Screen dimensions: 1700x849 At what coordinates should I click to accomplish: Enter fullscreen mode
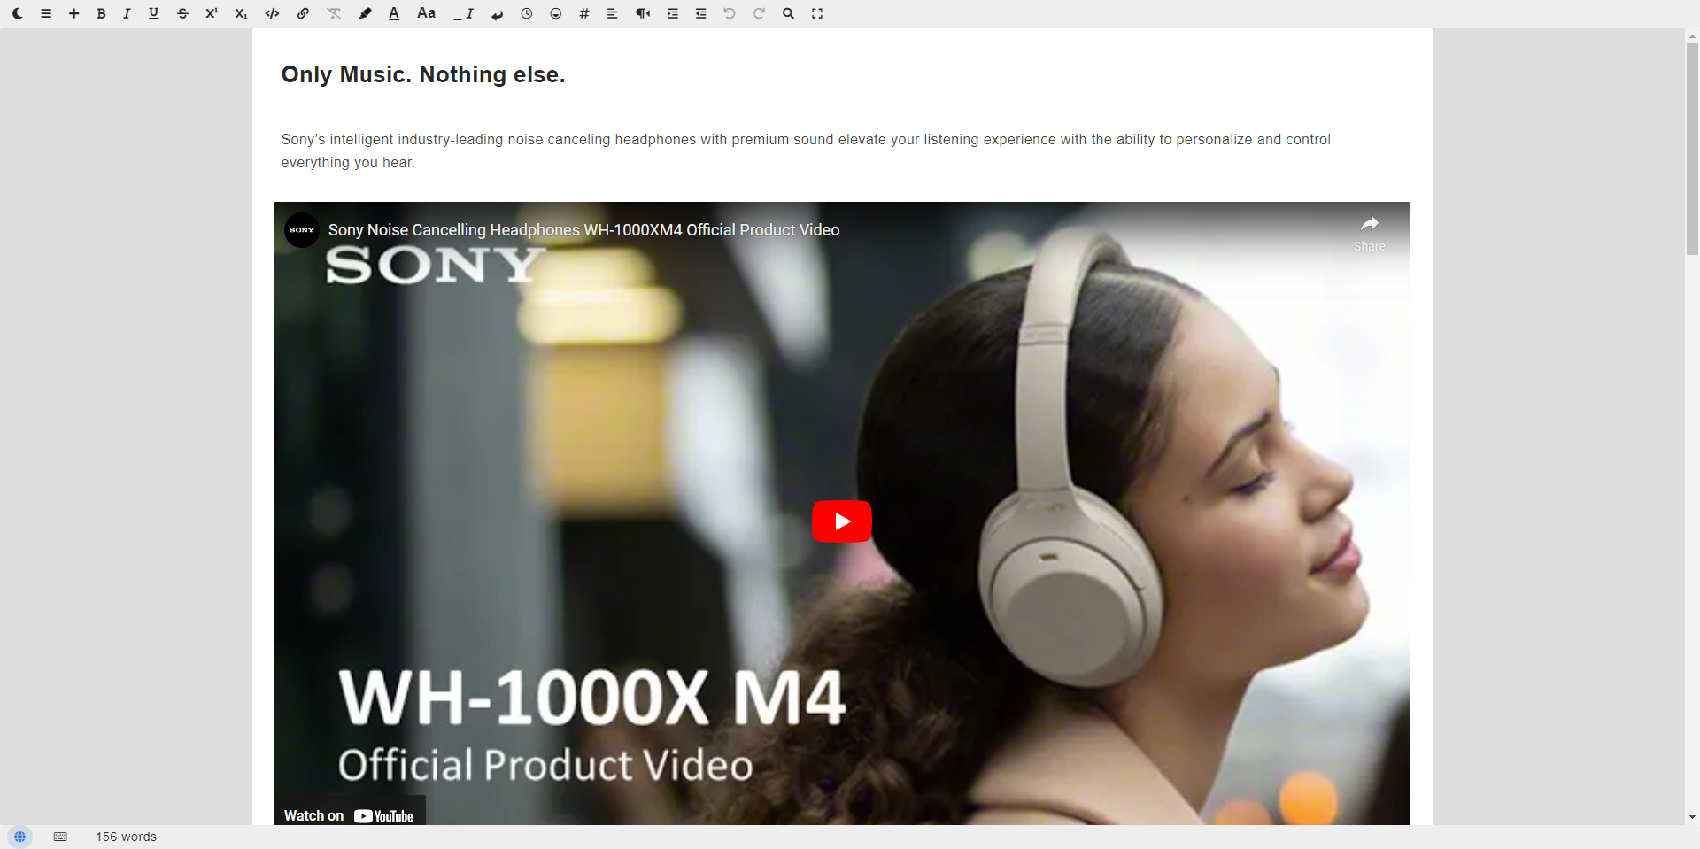pos(817,13)
